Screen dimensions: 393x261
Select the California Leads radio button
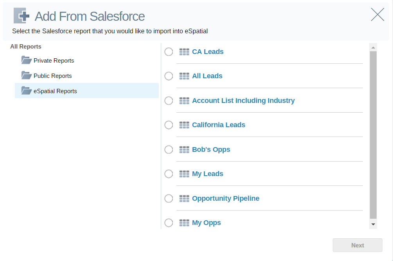[169, 125]
